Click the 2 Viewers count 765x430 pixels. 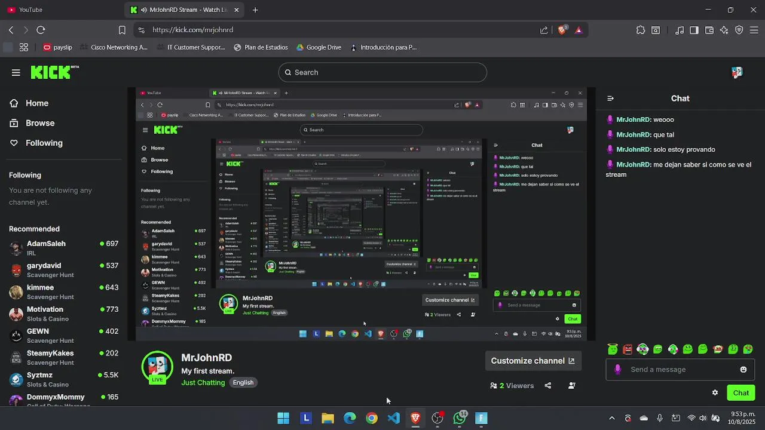pos(512,386)
